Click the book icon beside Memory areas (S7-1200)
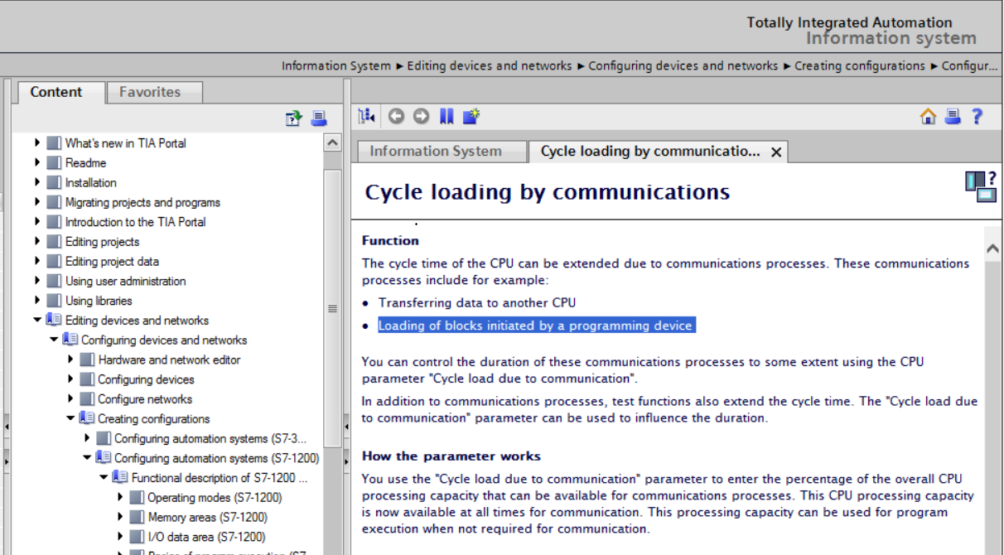The image size is (1004, 555). point(137,517)
